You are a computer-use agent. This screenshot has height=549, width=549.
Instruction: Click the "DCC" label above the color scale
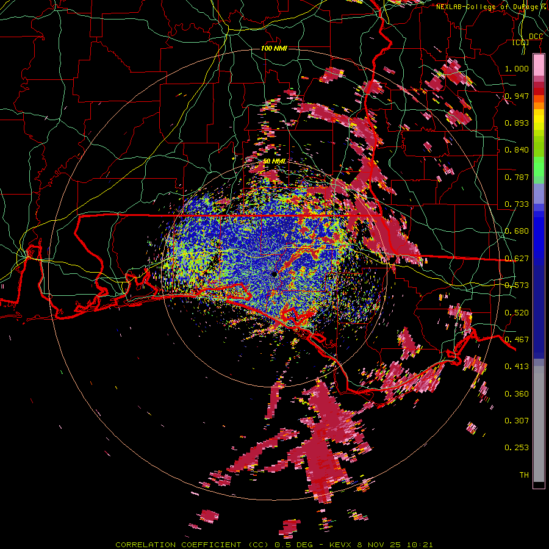point(536,37)
